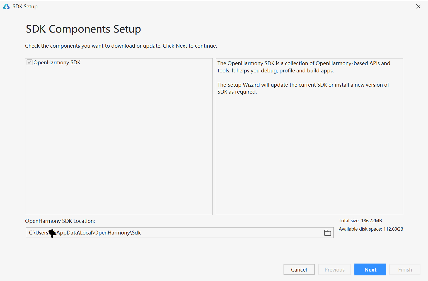Click the Total size: 186.72MB text
Image resolution: width=428 pixels, height=281 pixels.
360,221
